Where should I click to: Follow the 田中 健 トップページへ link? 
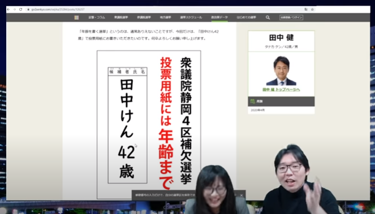coord(281,90)
